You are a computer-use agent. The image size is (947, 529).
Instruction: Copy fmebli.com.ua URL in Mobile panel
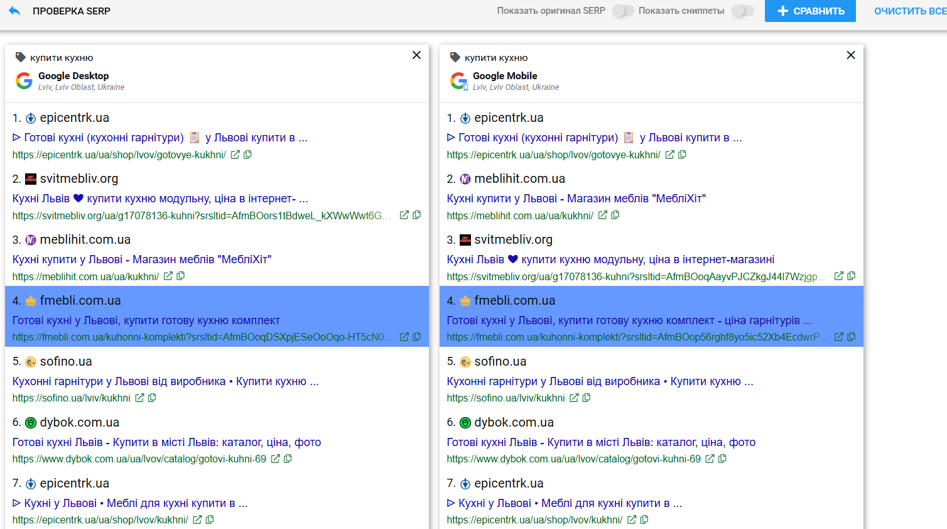coord(851,337)
